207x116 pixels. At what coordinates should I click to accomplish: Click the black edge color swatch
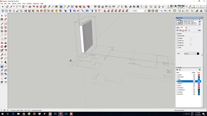198,54
